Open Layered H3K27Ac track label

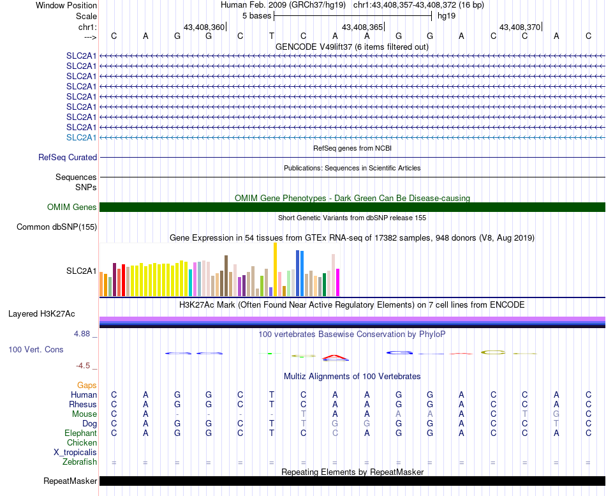(41, 314)
